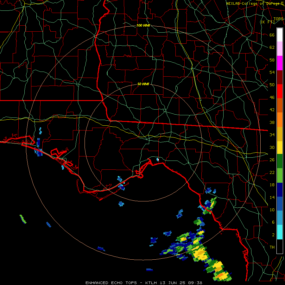Screen dimensions: 285x285
Task: Click the 'TH' threshold legend label
Action: click(x=272, y=247)
